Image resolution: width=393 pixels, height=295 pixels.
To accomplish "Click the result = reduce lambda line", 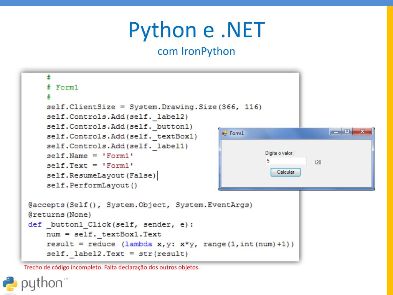I will pyautogui.click(x=170, y=244).
